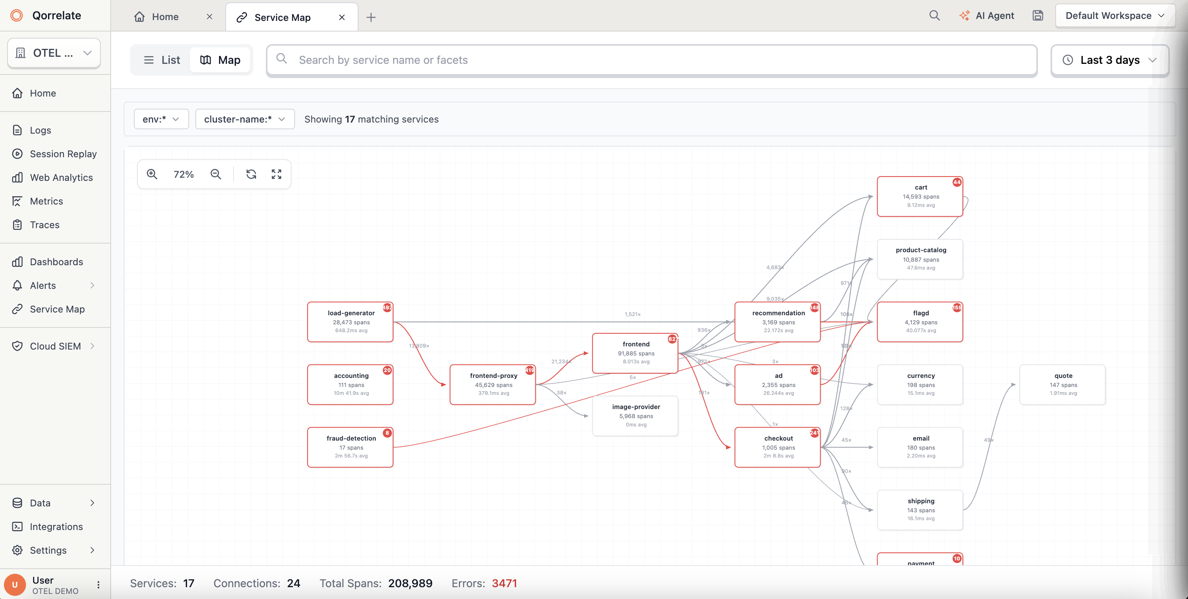Click the zoom in magnifier icon
Viewport: 1188px width, 599px height.
152,174
